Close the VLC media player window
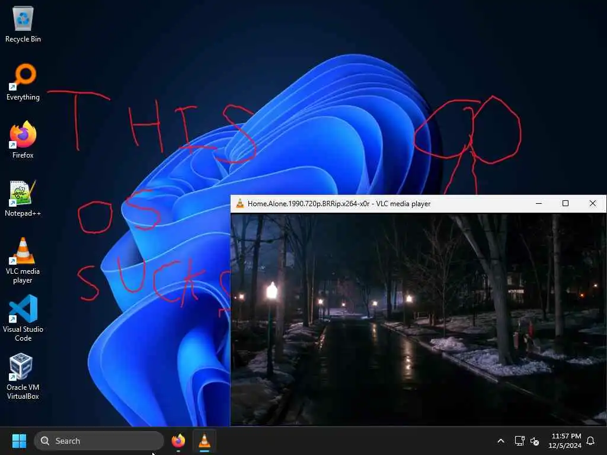607x455 pixels. coord(592,204)
